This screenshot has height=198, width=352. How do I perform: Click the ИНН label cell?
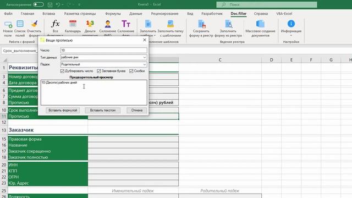pos(48,165)
